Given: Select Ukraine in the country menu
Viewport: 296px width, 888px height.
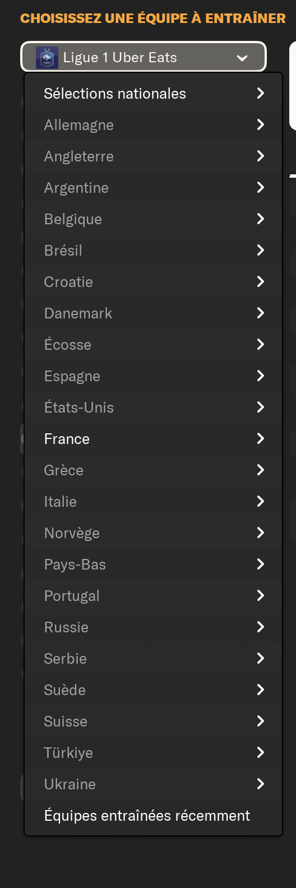Looking at the screenshot, I should 153,784.
